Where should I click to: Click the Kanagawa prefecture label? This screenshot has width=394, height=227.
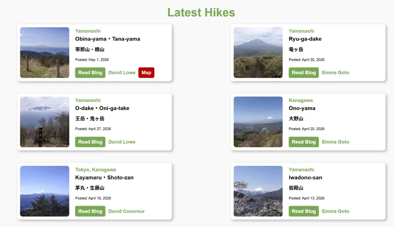[301, 100]
